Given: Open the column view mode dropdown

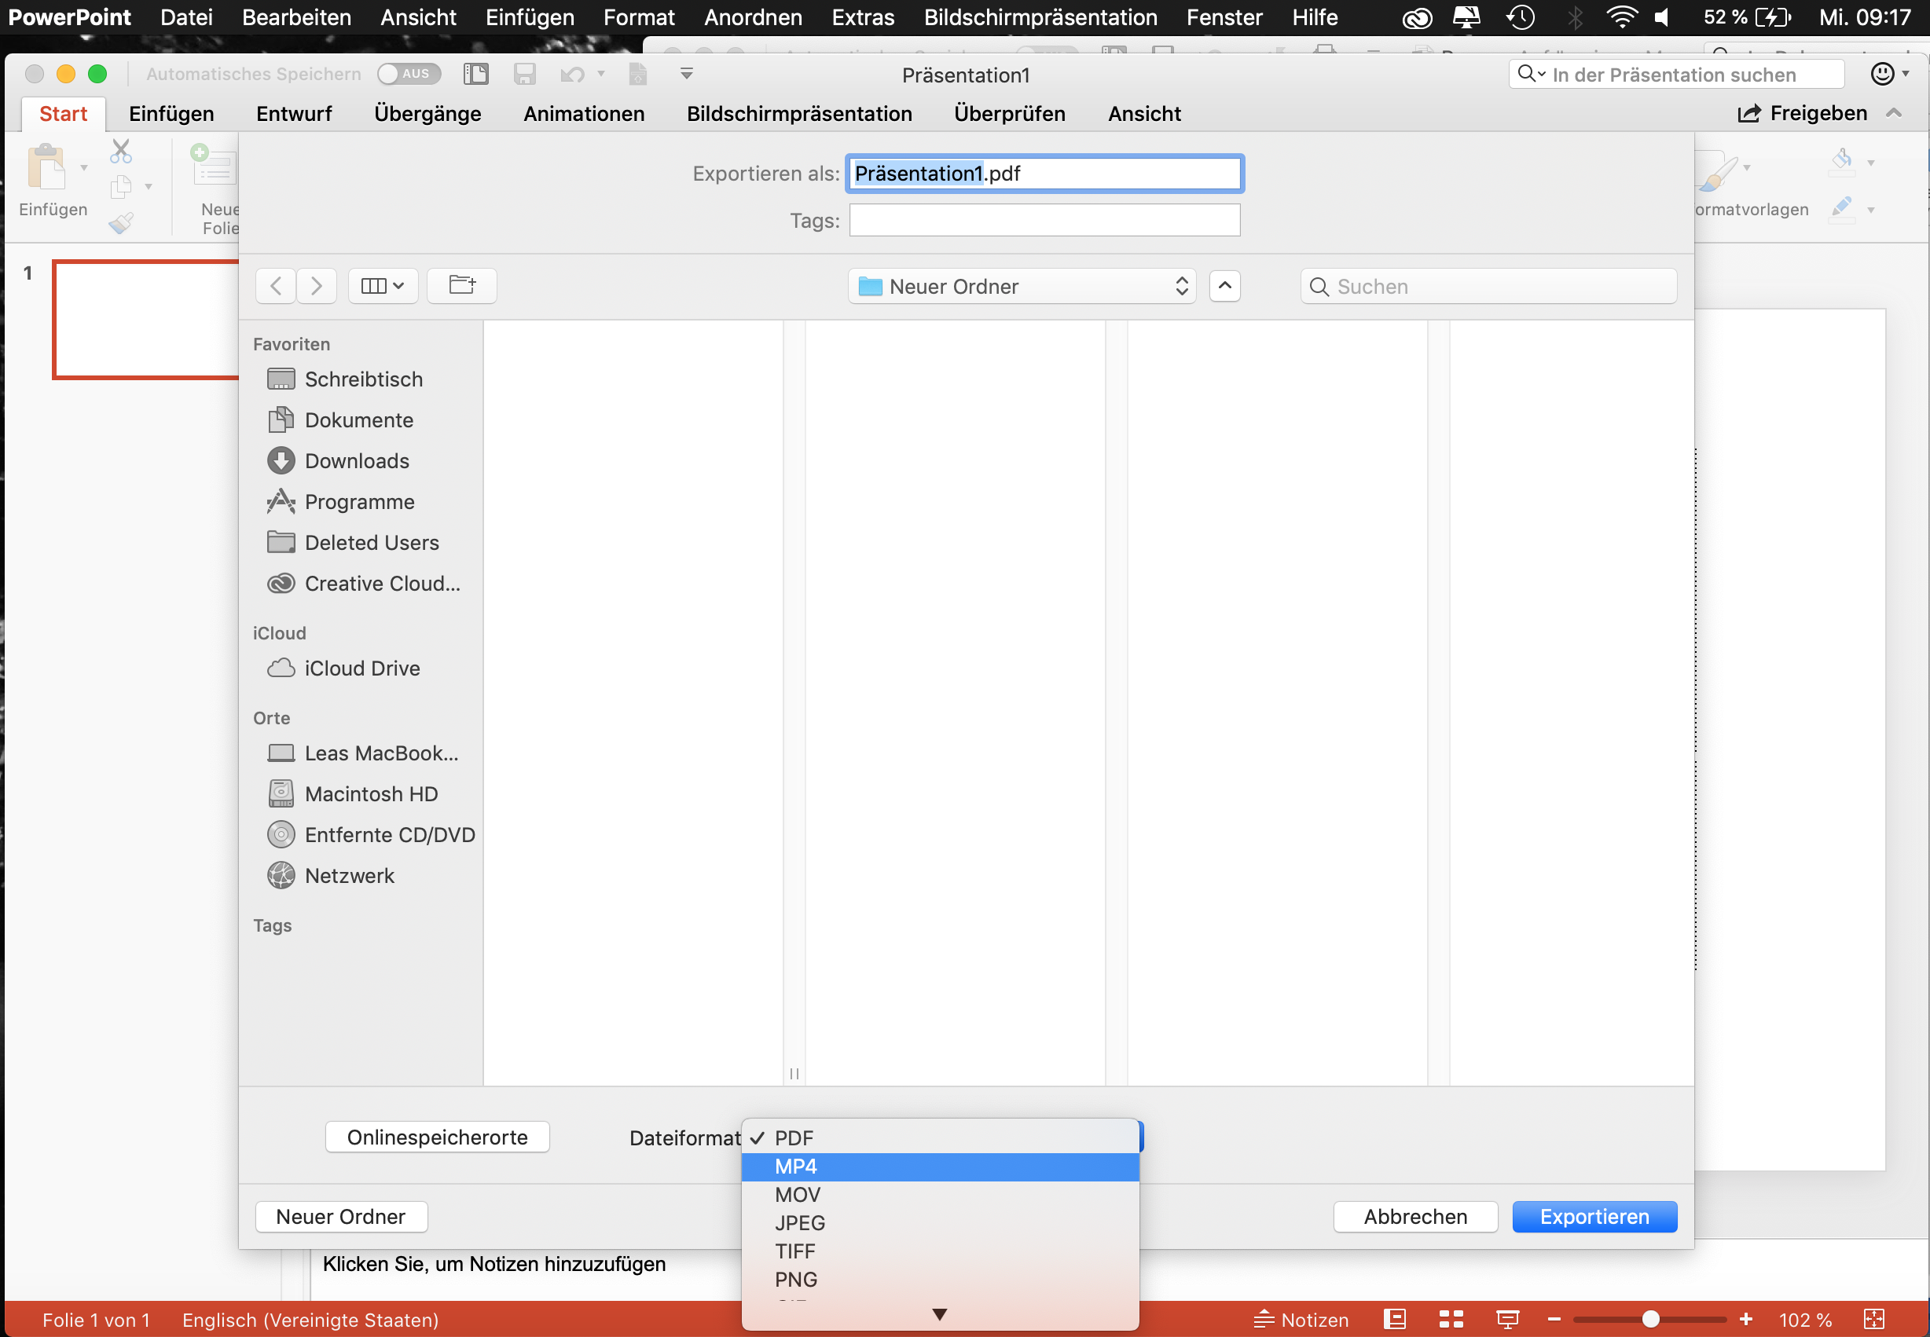Looking at the screenshot, I should [383, 286].
